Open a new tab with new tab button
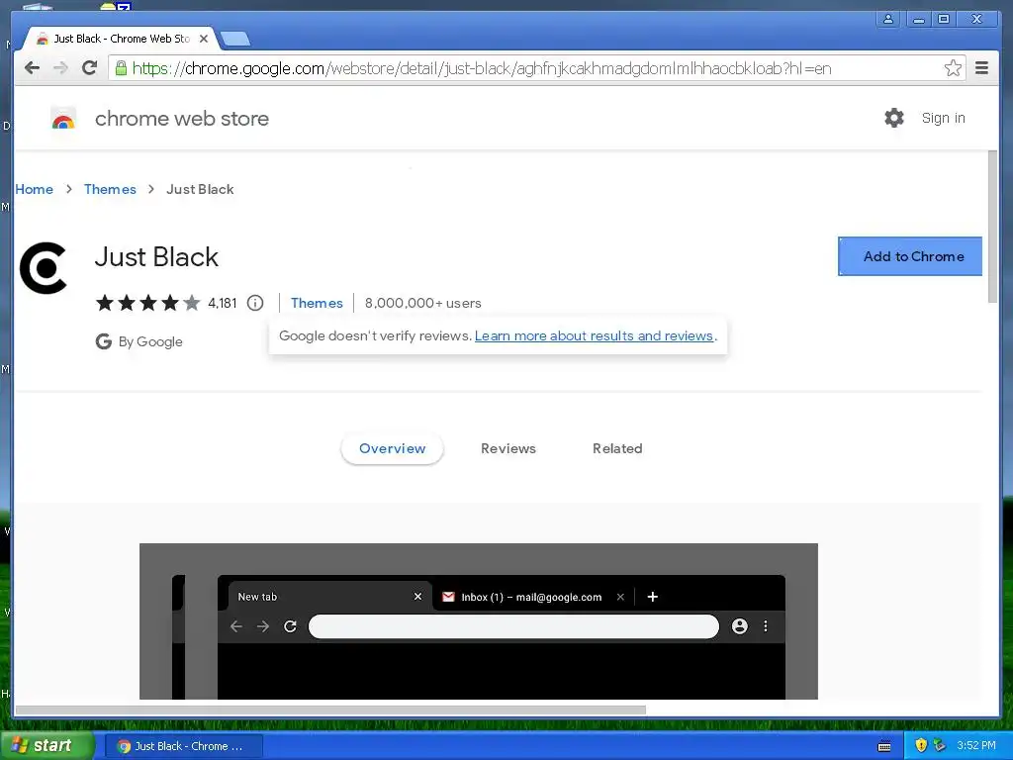Screen dimensions: 1013x760 [235, 39]
